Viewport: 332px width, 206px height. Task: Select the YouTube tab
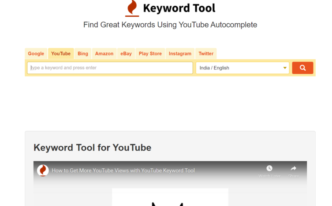coord(61,54)
